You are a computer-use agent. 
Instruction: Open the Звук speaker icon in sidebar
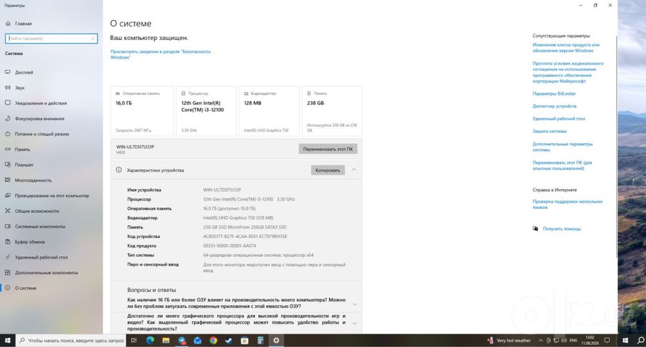tap(7, 88)
